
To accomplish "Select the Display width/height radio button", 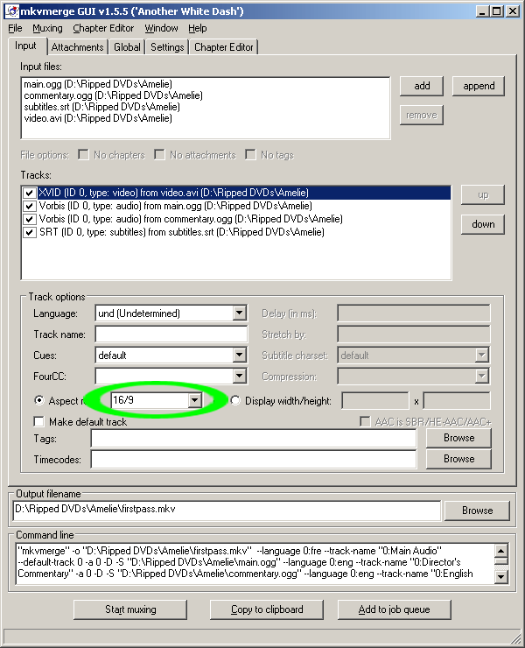I will click(x=235, y=400).
